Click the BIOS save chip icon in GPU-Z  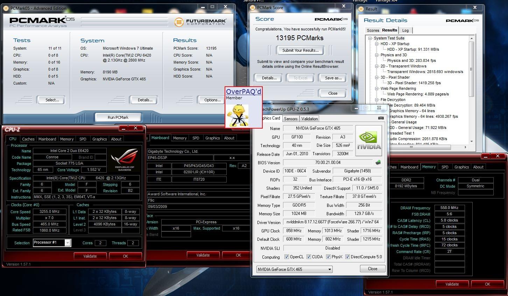tap(378, 163)
